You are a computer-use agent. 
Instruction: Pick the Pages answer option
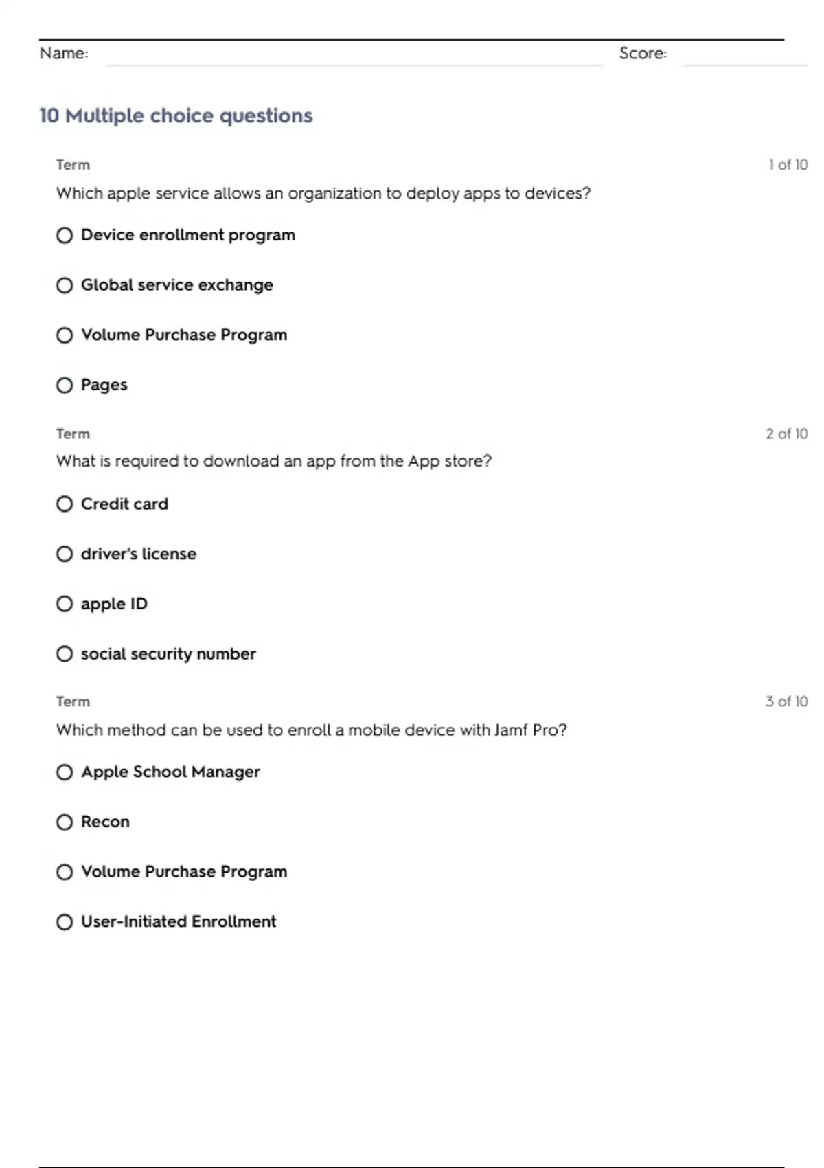pos(65,385)
